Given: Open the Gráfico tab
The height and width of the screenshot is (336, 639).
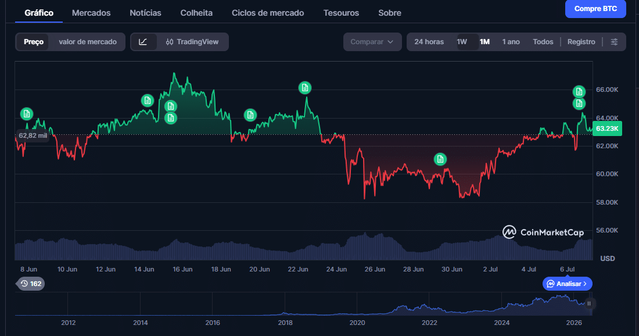Looking at the screenshot, I should point(39,13).
